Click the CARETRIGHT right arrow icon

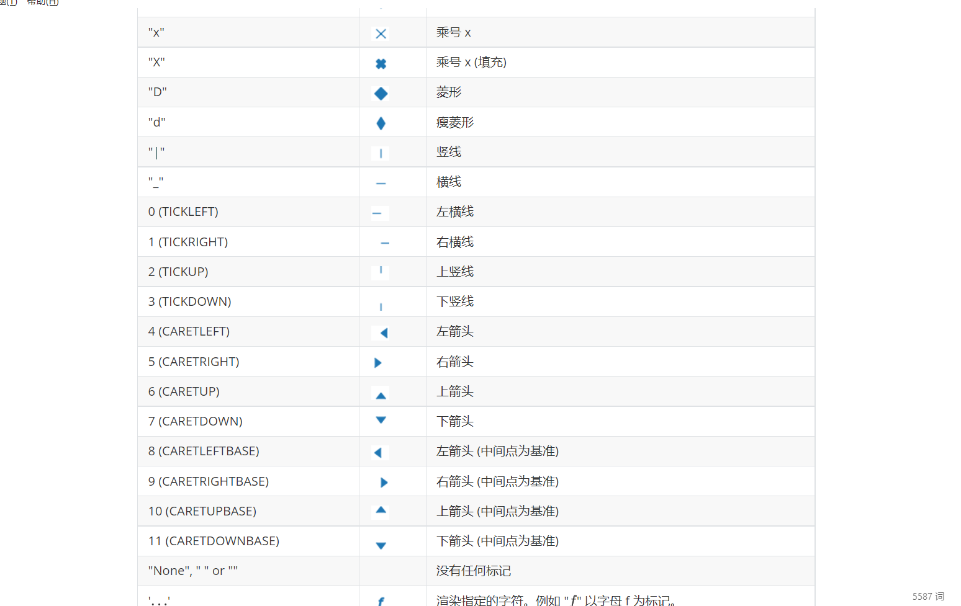[377, 363]
